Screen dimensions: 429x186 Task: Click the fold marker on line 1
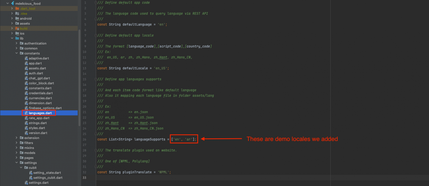click(95, 3)
